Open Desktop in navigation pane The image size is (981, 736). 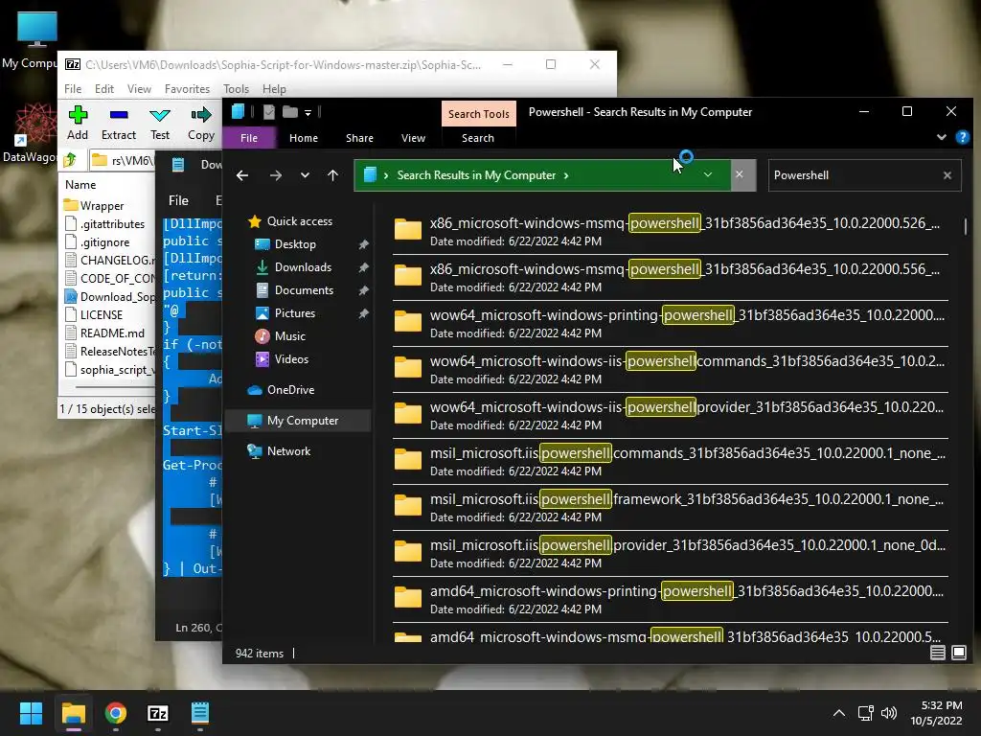pyautogui.click(x=295, y=244)
